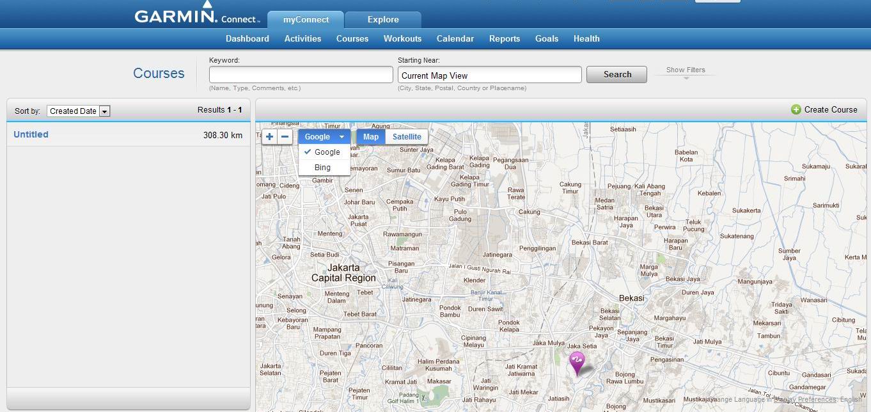
Task: Zoom out the map with minus button
Action: pos(285,137)
